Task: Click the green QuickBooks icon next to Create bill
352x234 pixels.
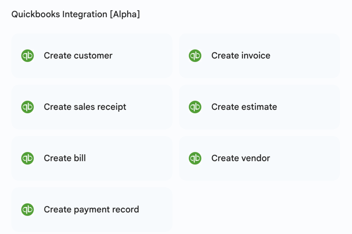Action: point(27,158)
